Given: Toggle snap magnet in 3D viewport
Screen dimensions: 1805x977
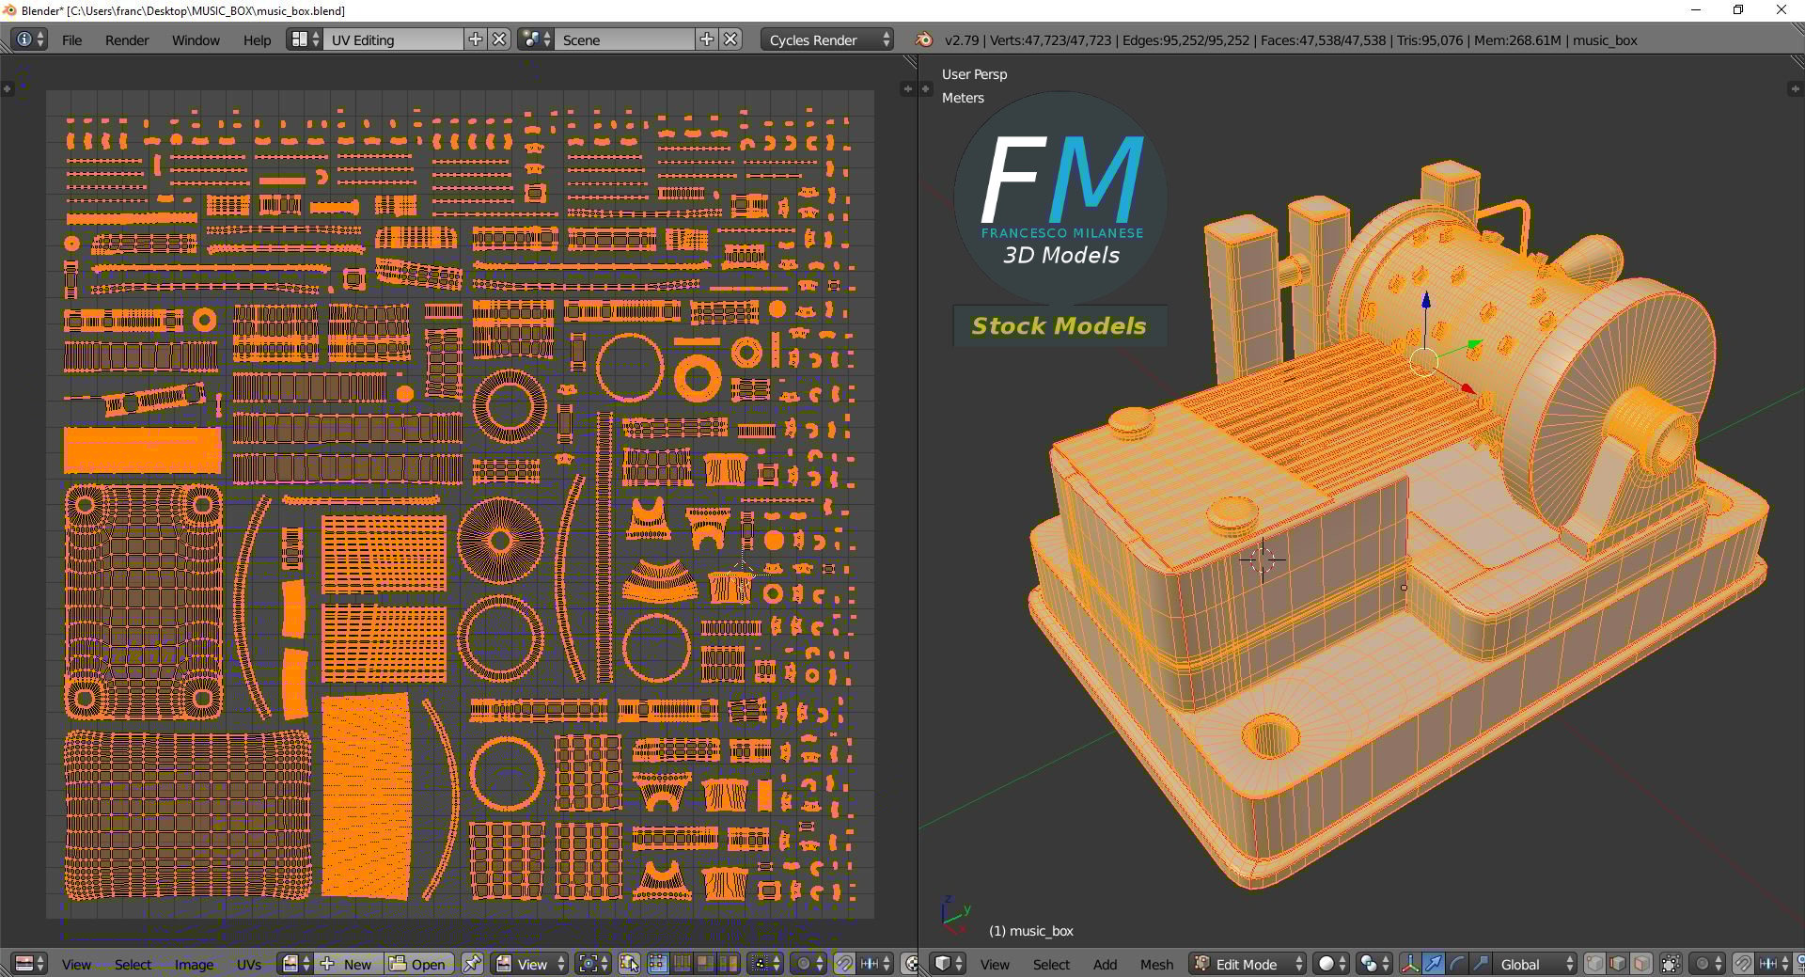Looking at the screenshot, I should [1743, 964].
